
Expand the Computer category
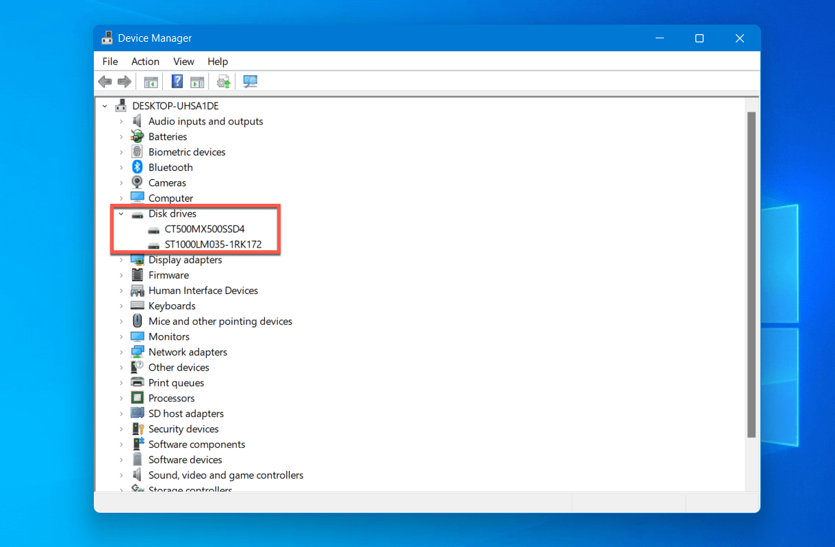[121, 198]
